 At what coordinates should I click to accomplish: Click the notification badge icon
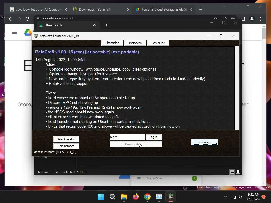coord(264,197)
